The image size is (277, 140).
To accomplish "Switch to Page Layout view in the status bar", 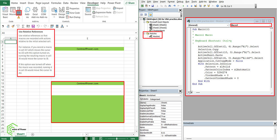I will pyautogui.click(x=94, y=139).
